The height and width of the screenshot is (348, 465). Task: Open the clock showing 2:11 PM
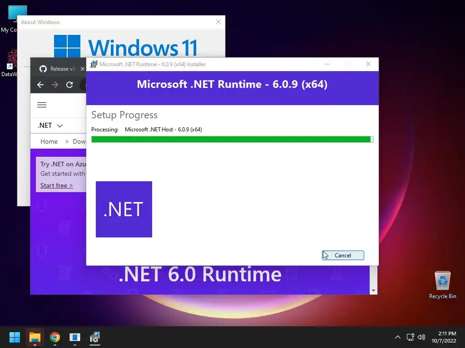click(x=444, y=337)
